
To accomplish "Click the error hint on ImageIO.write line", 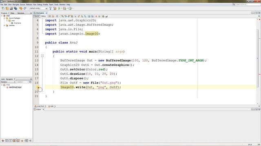I will pos(38,87).
